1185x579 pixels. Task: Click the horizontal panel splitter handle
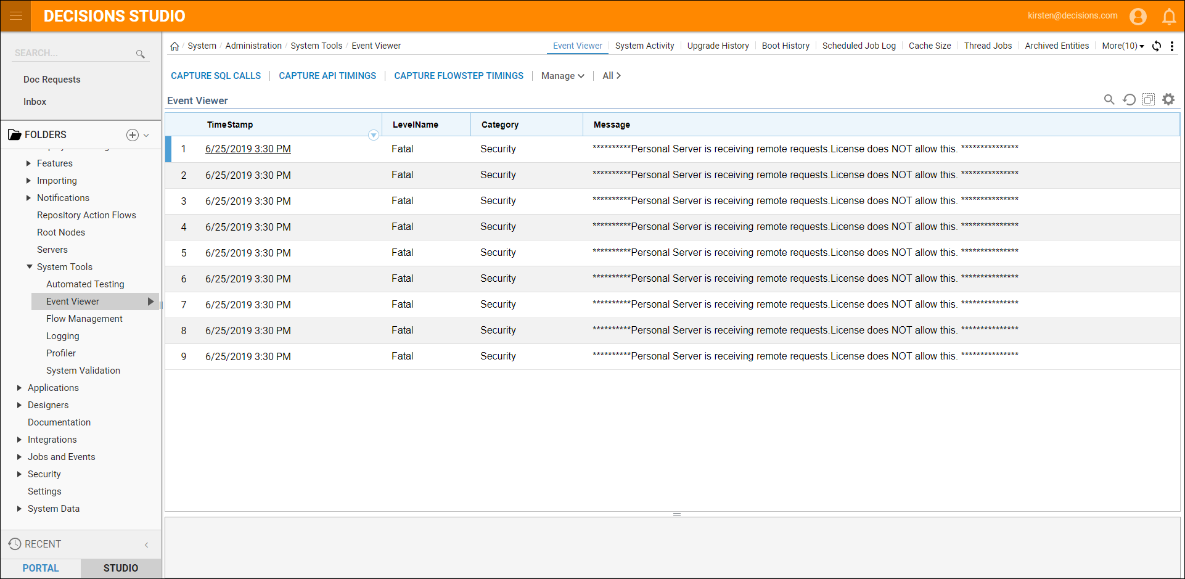tap(676, 514)
